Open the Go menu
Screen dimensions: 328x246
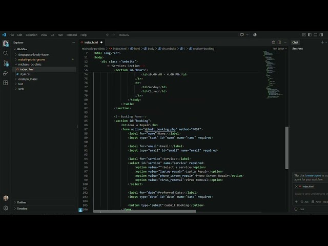(52, 35)
